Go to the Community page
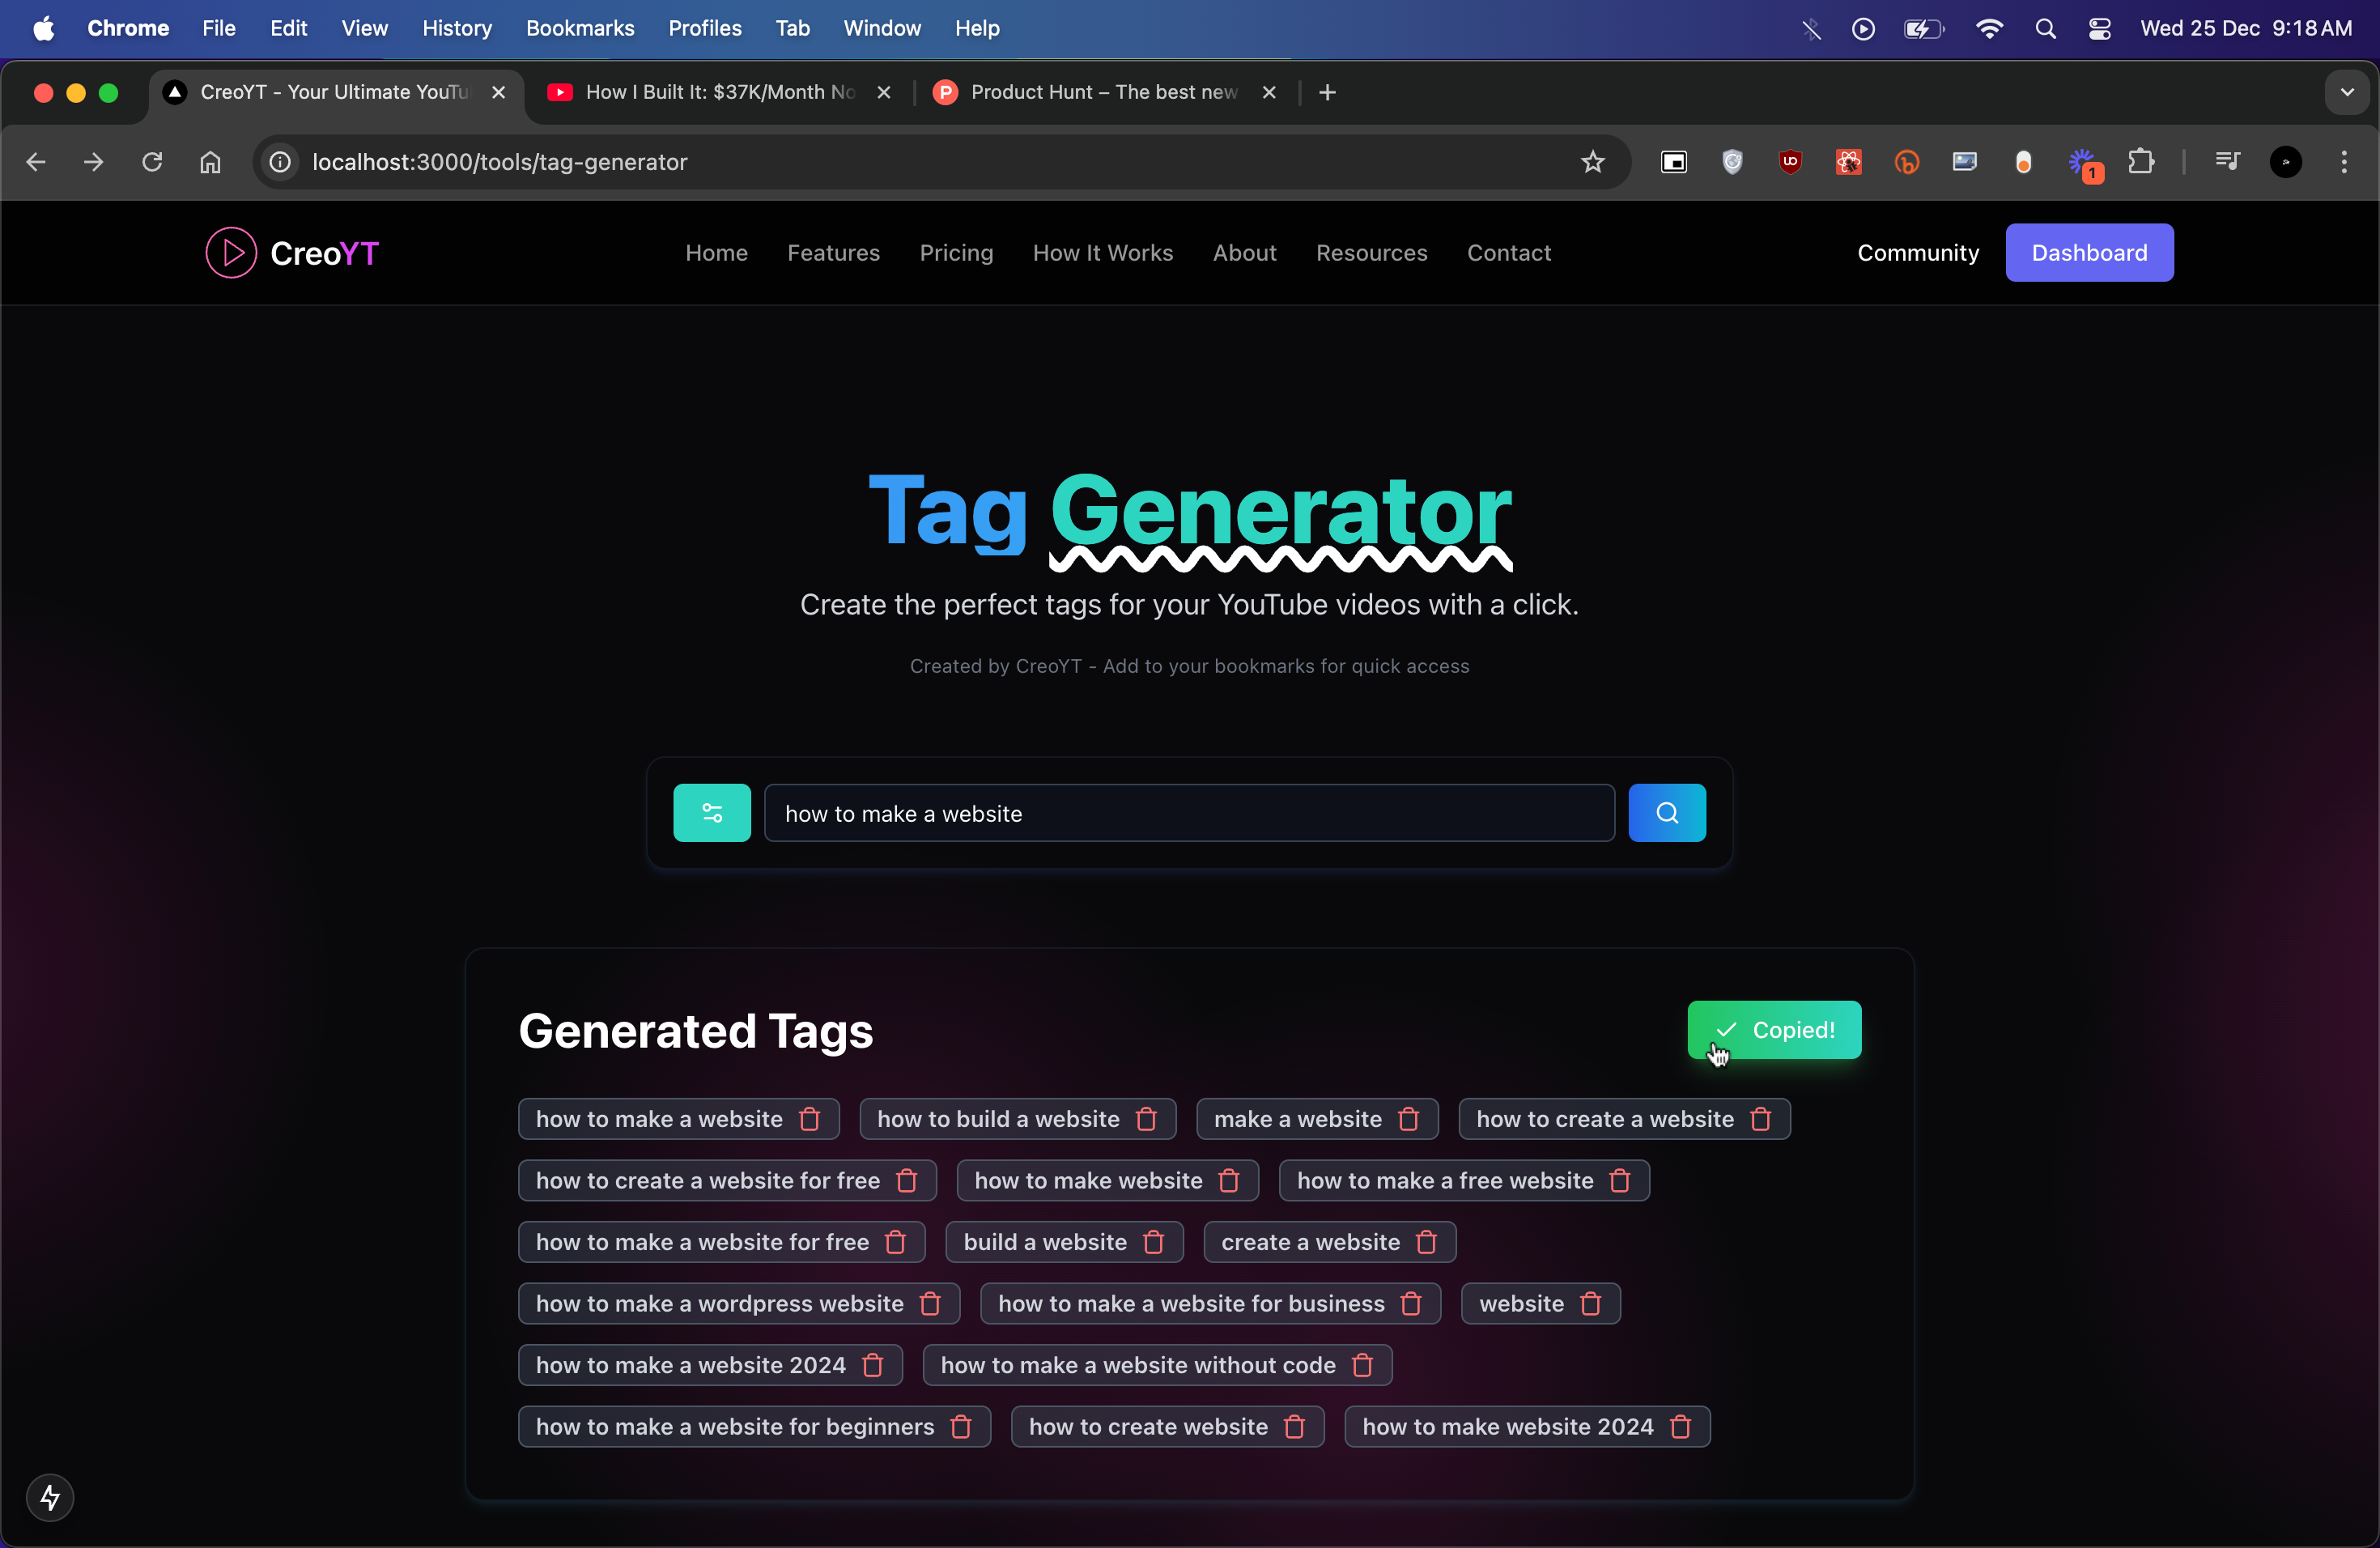 point(1917,252)
